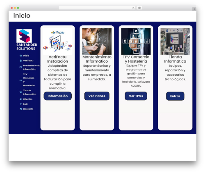Click the VeriFactu Instalación heading
The height and width of the screenshot is (173, 205).
(x=57, y=59)
